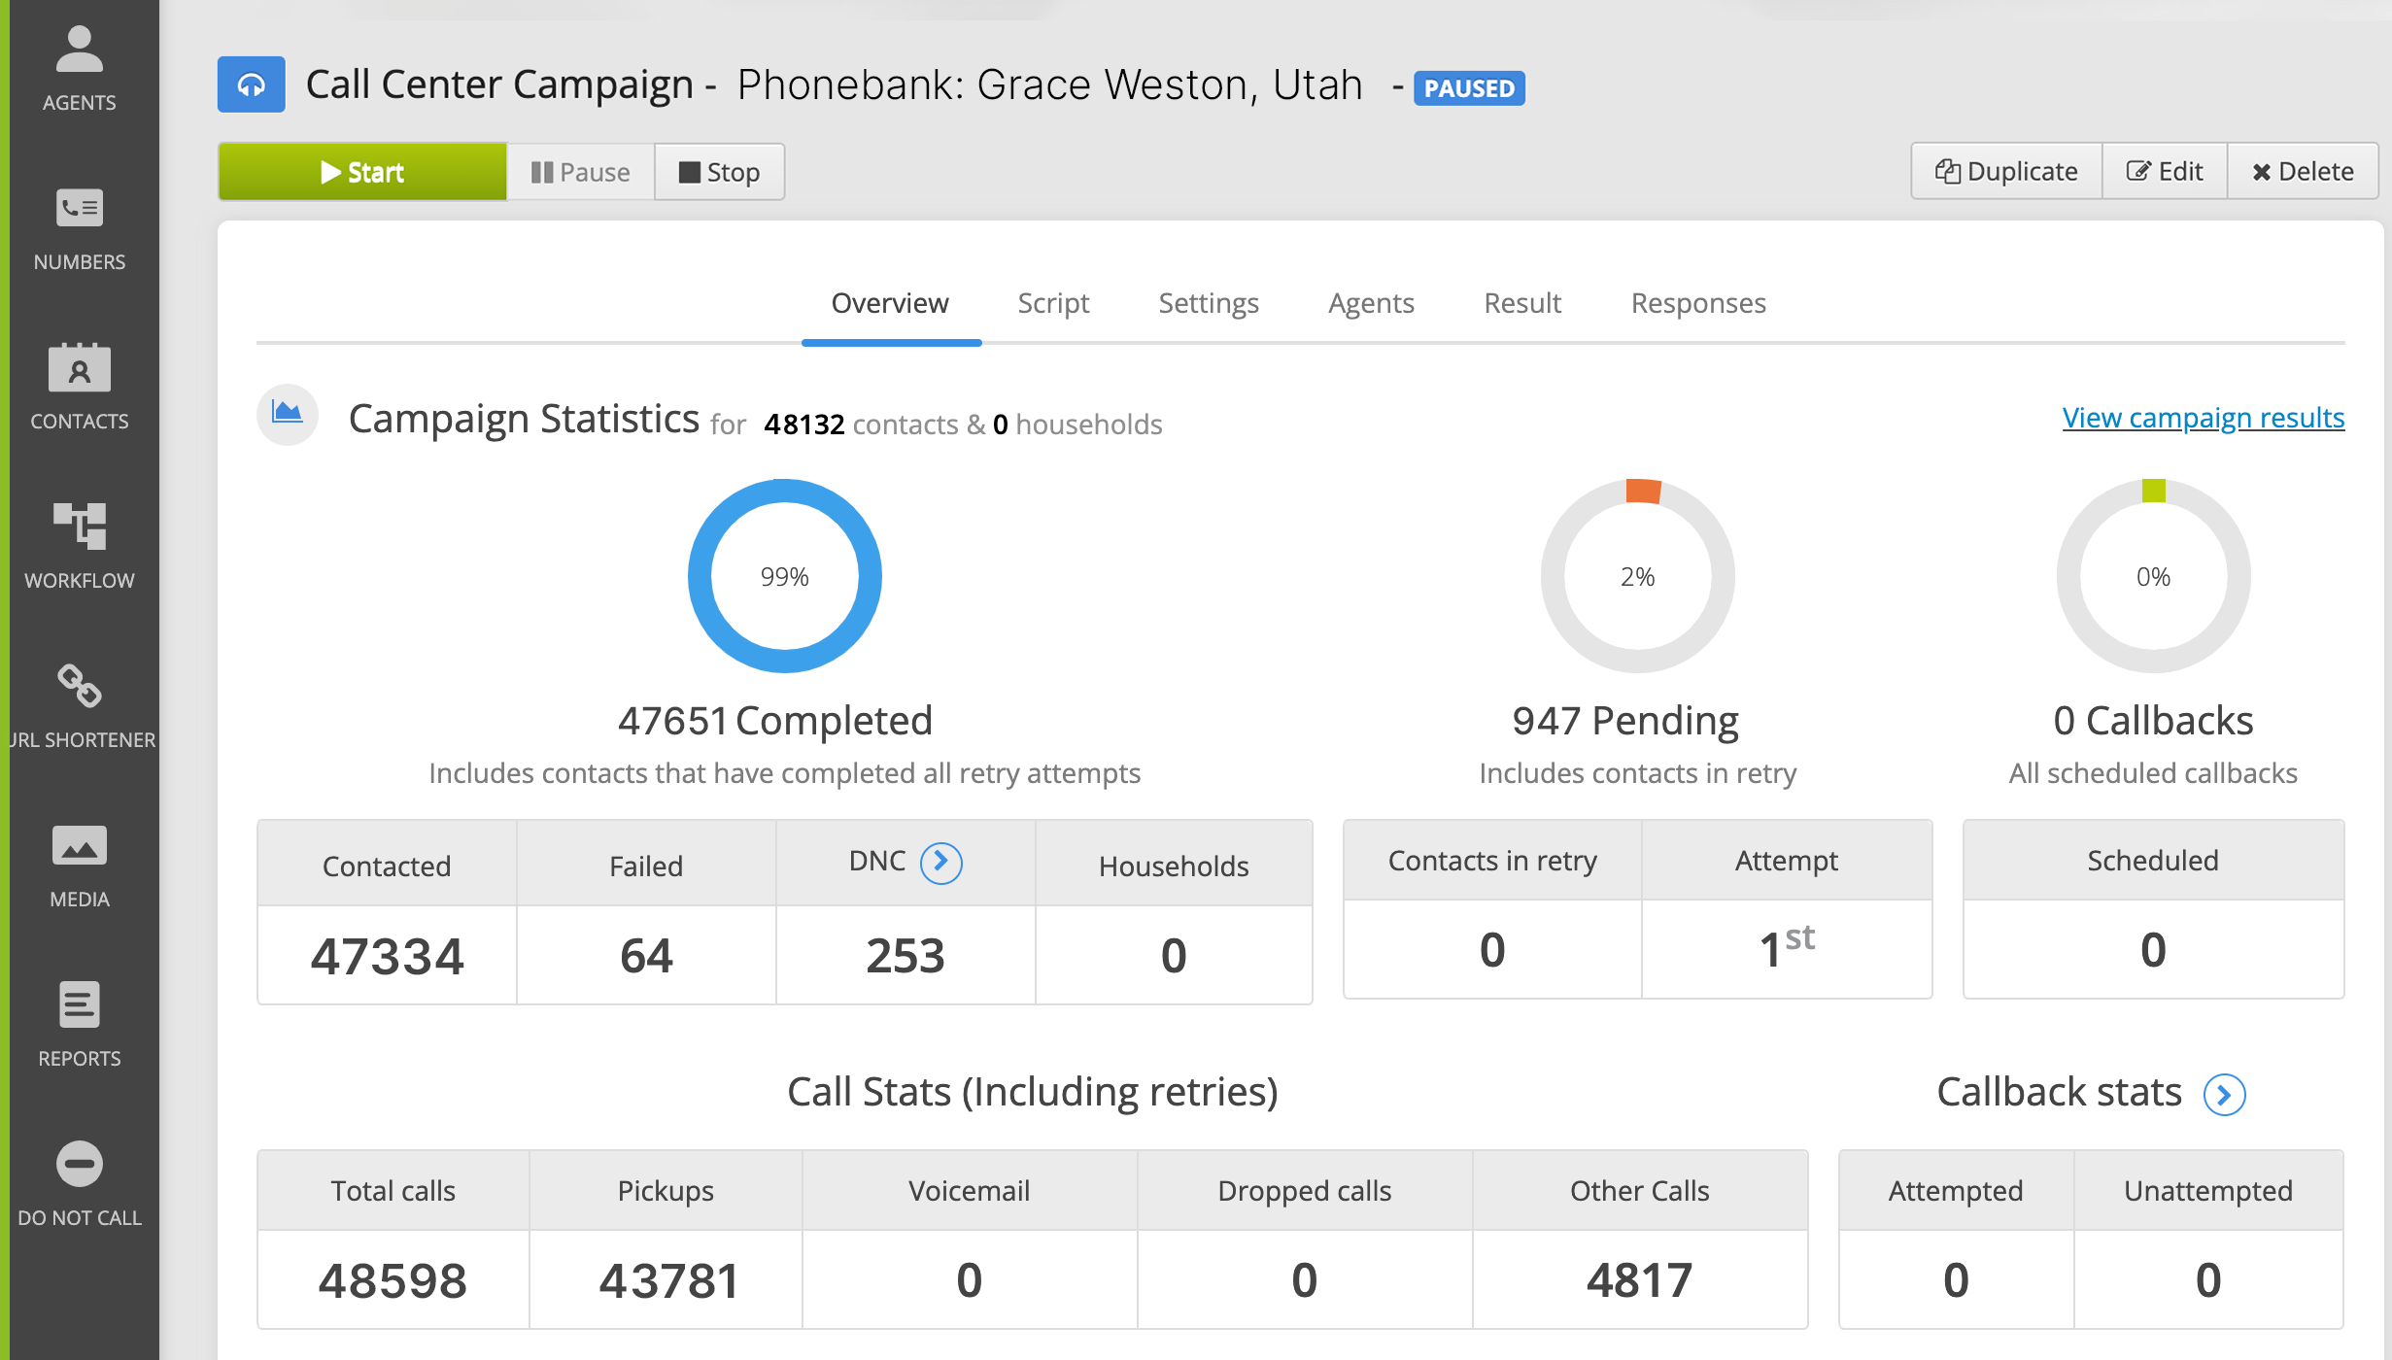Expand Callback stats arrow
Viewport: 2392px width, 1360px height.
[2224, 1095]
